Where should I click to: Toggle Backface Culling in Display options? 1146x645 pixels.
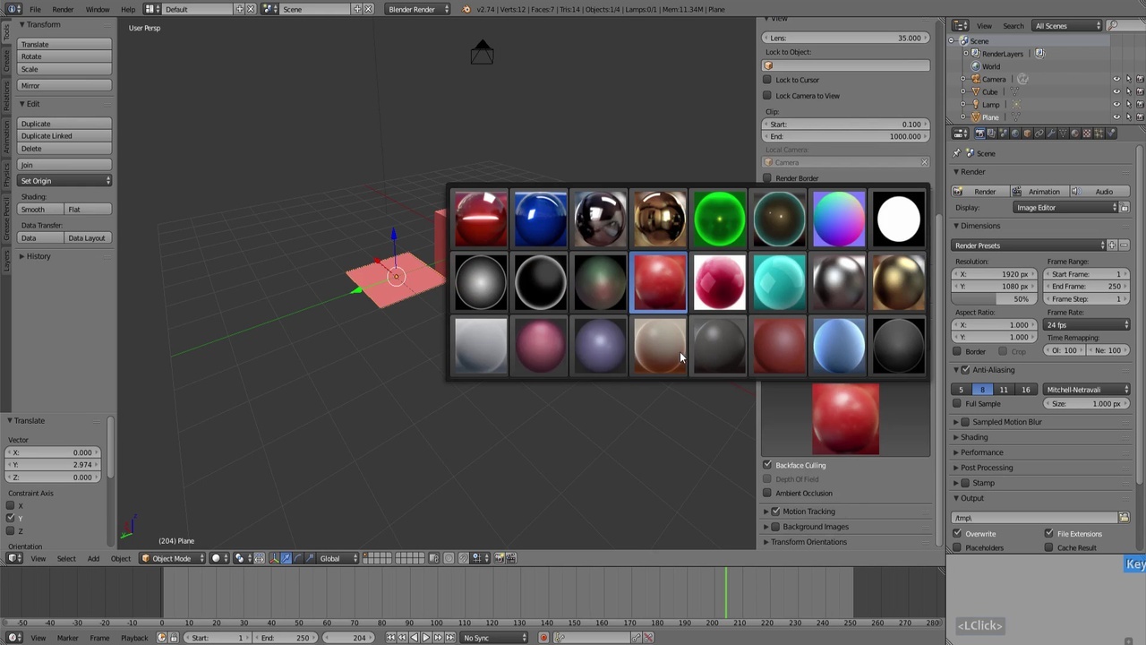click(767, 465)
